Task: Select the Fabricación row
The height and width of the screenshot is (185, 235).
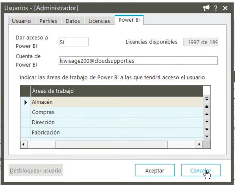Action: 117,133
